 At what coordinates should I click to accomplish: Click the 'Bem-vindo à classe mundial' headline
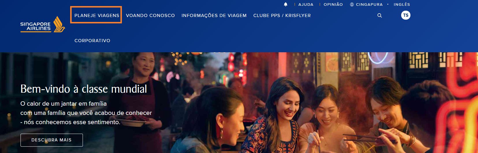pos(84,89)
